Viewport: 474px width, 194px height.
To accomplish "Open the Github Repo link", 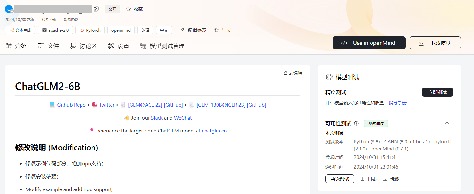I will coord(71,105).
